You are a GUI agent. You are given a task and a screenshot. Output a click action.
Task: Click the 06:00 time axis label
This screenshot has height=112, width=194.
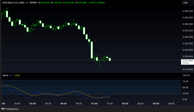[63, 104]
